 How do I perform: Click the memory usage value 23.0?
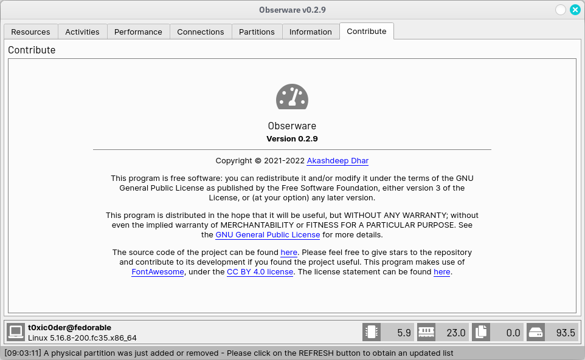pos(456,333)
